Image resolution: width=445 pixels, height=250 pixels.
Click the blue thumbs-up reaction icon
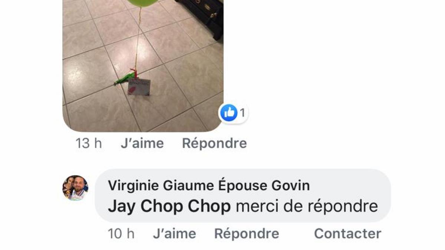coord(228,113)
